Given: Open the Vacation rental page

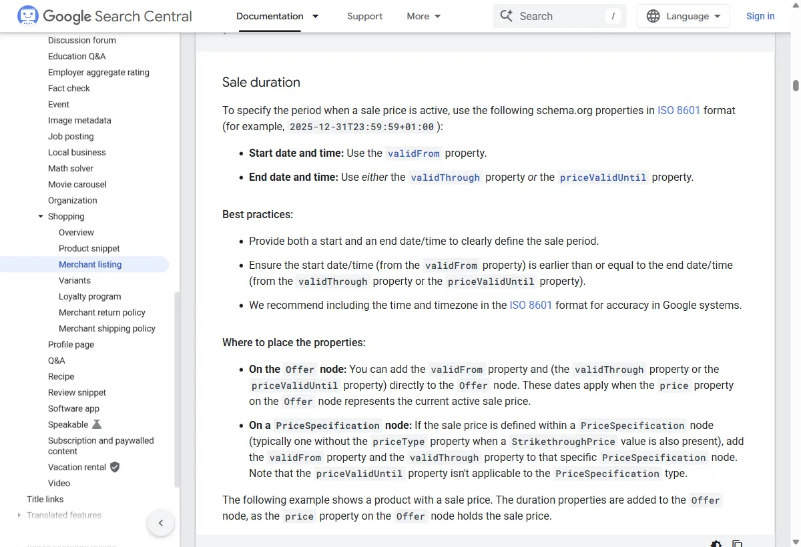Looking at the screenshot, I should [77, 467].
